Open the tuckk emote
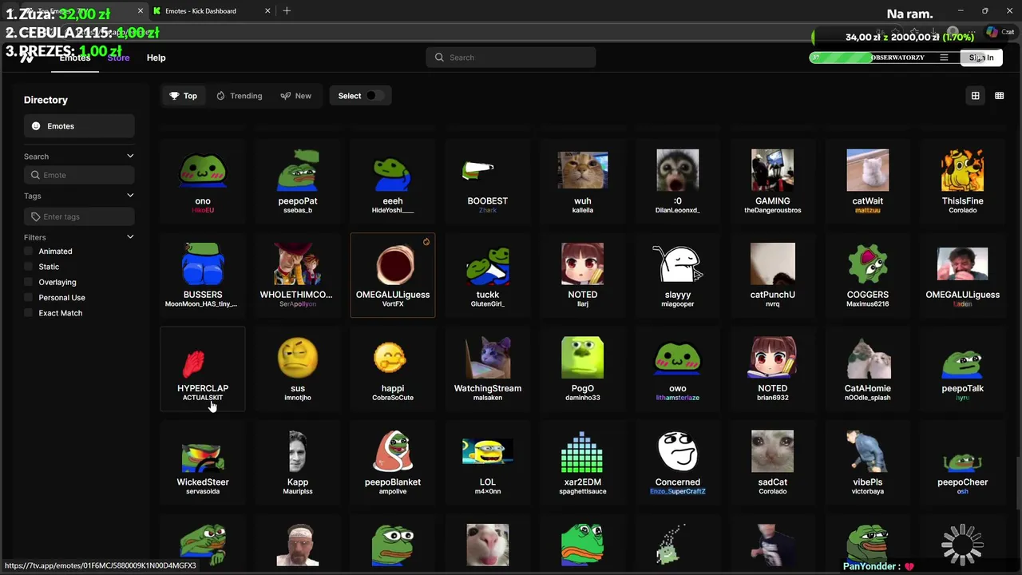This screenshot has height=575, width=1022. (488, 275)
